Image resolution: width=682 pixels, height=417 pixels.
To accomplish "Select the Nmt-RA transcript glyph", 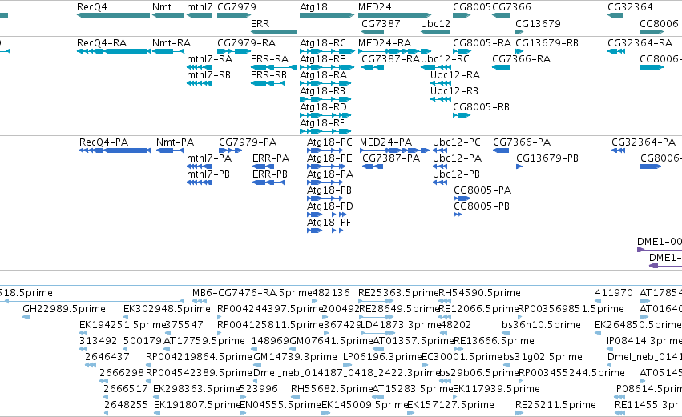I will coord(167,51).
